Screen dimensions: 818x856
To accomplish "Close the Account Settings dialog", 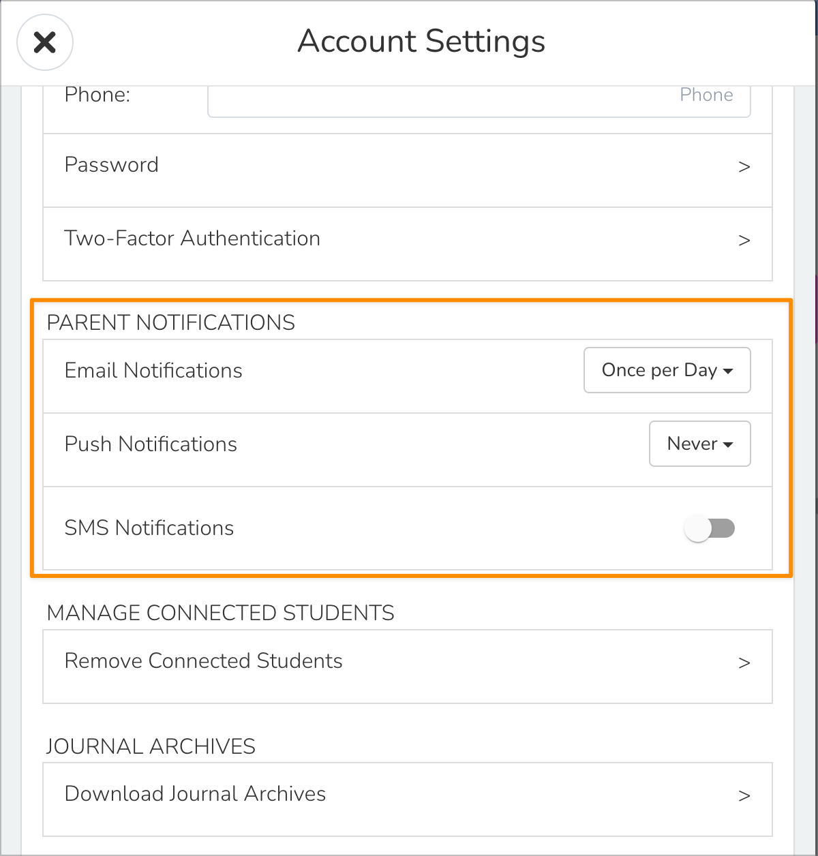I will 45,42.
